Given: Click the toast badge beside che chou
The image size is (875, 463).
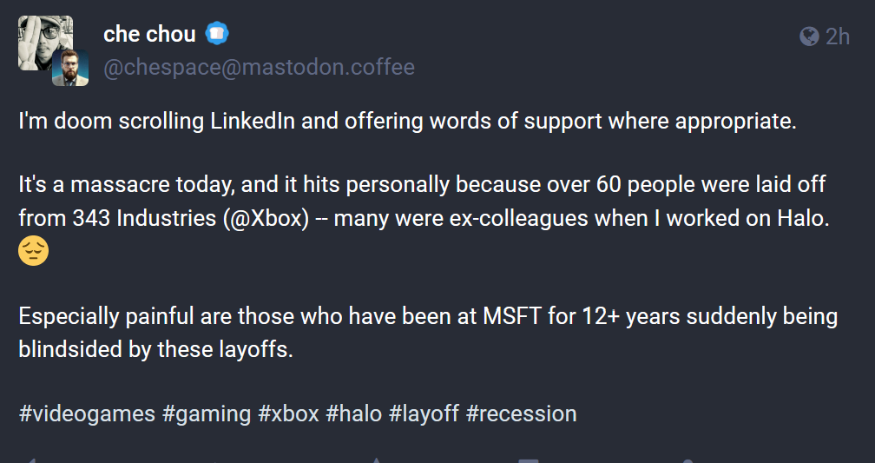Looking at the screenshot, I should click(x=217, y=35).
